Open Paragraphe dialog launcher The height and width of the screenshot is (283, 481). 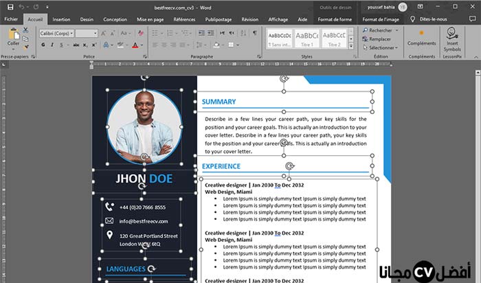coord(259,56)
